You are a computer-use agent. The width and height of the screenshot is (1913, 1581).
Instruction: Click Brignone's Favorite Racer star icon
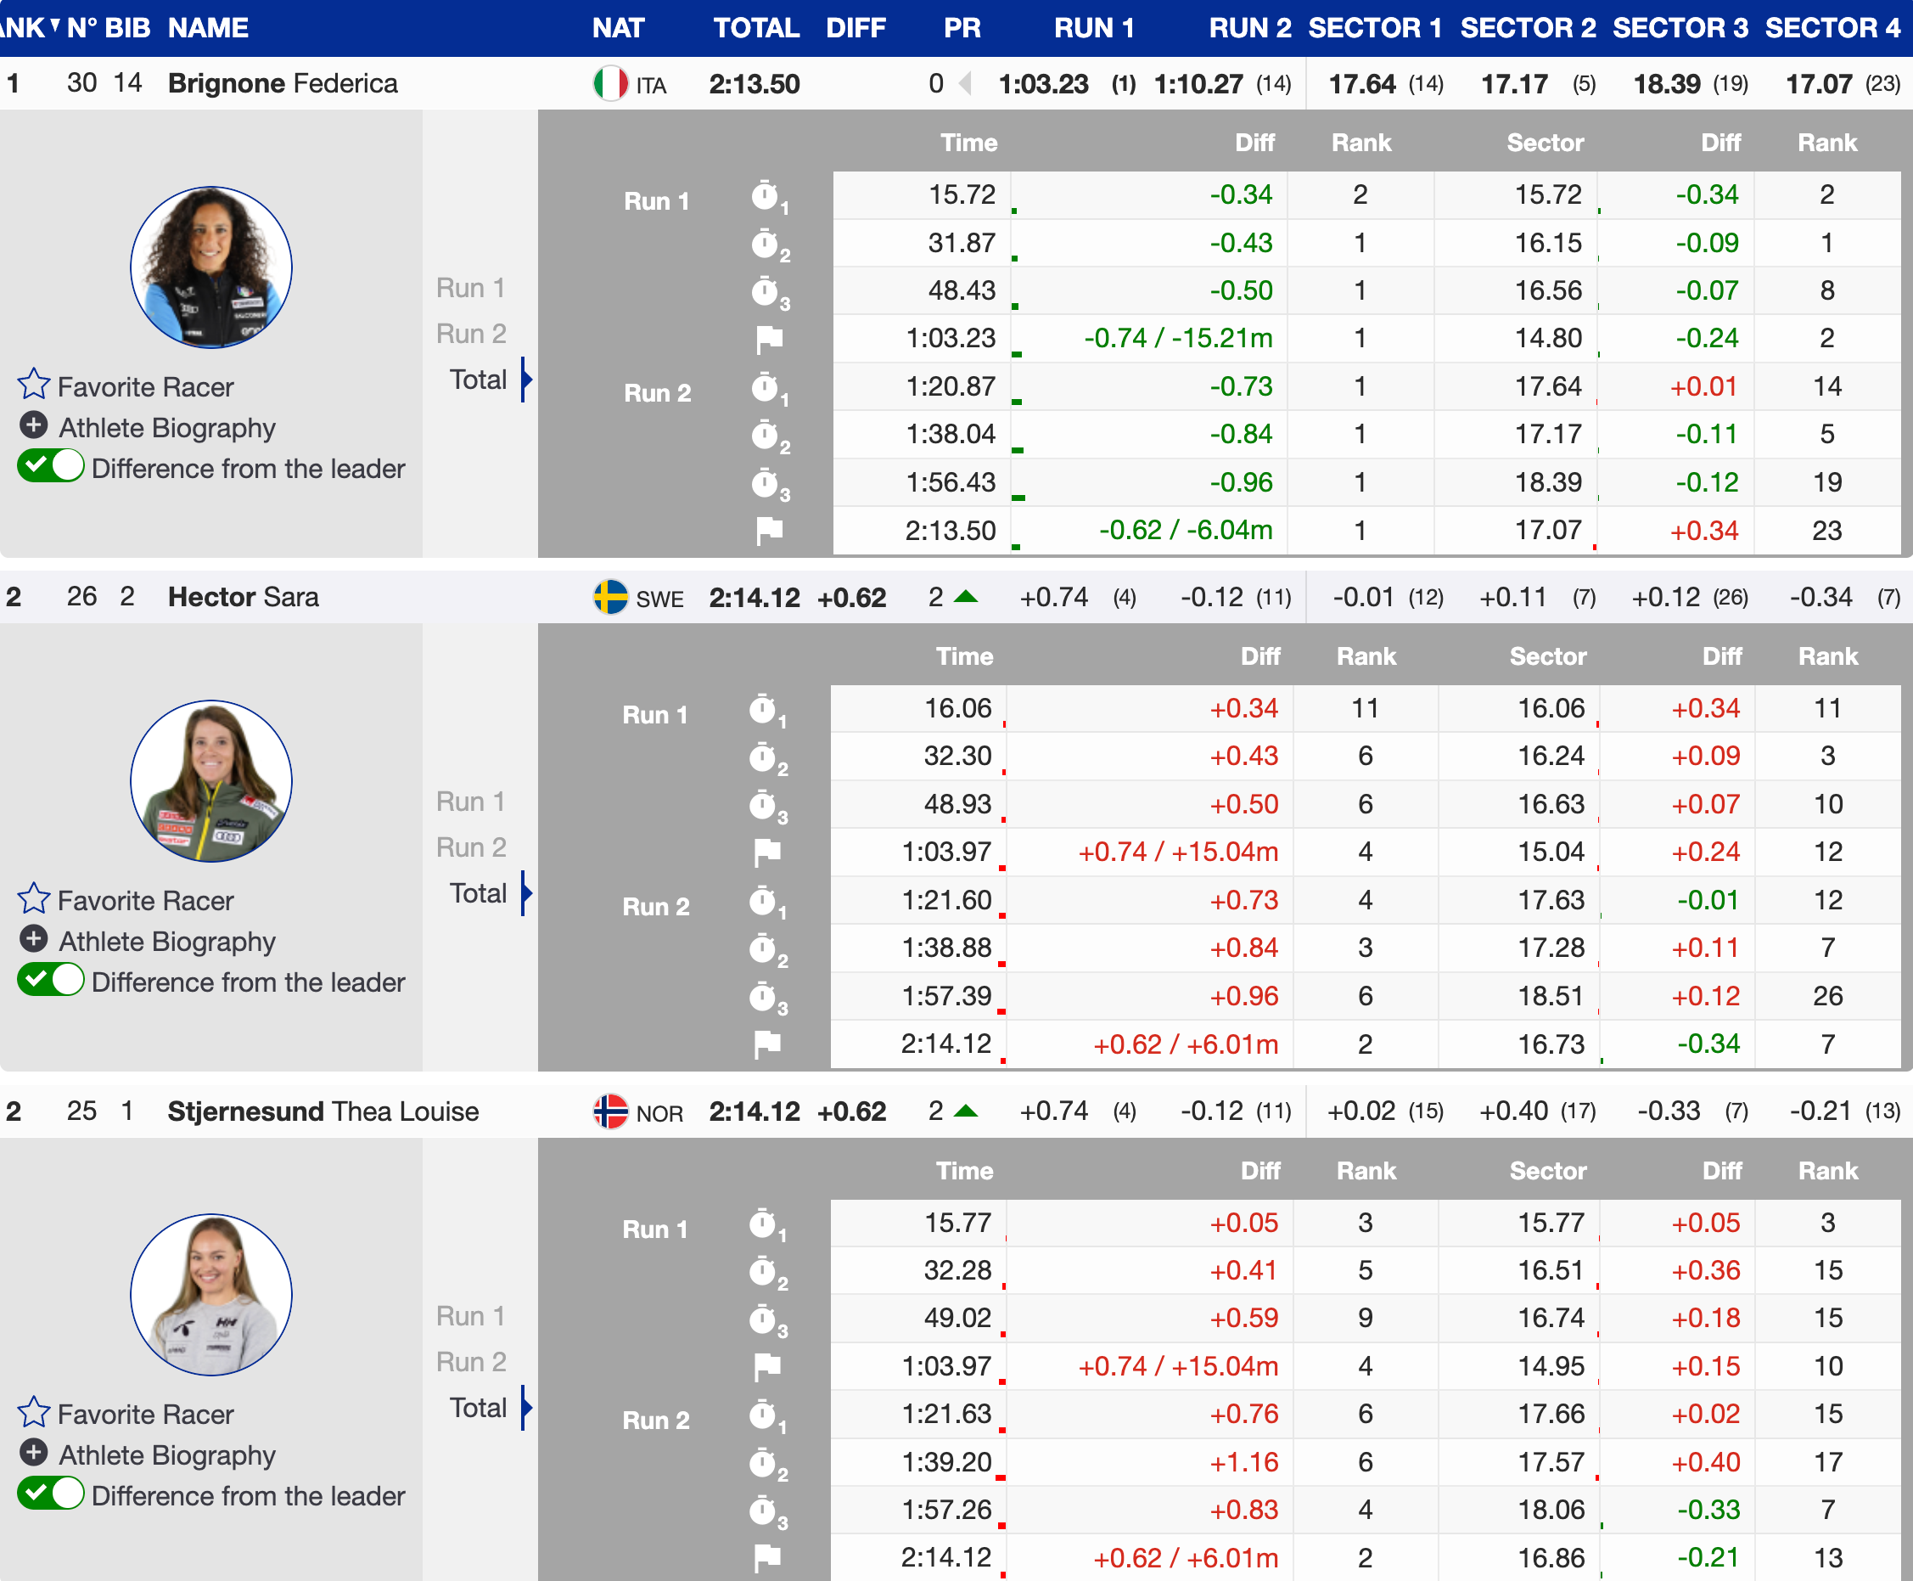(x=34, y=385)
